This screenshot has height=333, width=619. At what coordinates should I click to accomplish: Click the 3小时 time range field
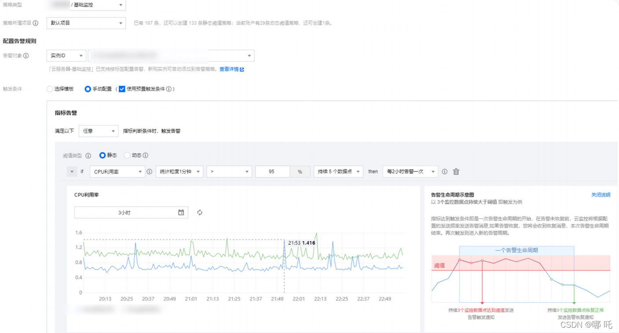tap(131, 212)
